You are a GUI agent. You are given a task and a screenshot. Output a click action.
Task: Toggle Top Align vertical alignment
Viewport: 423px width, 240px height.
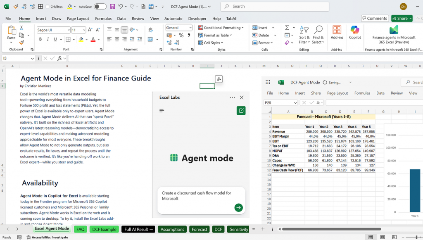tap(109, 30)
